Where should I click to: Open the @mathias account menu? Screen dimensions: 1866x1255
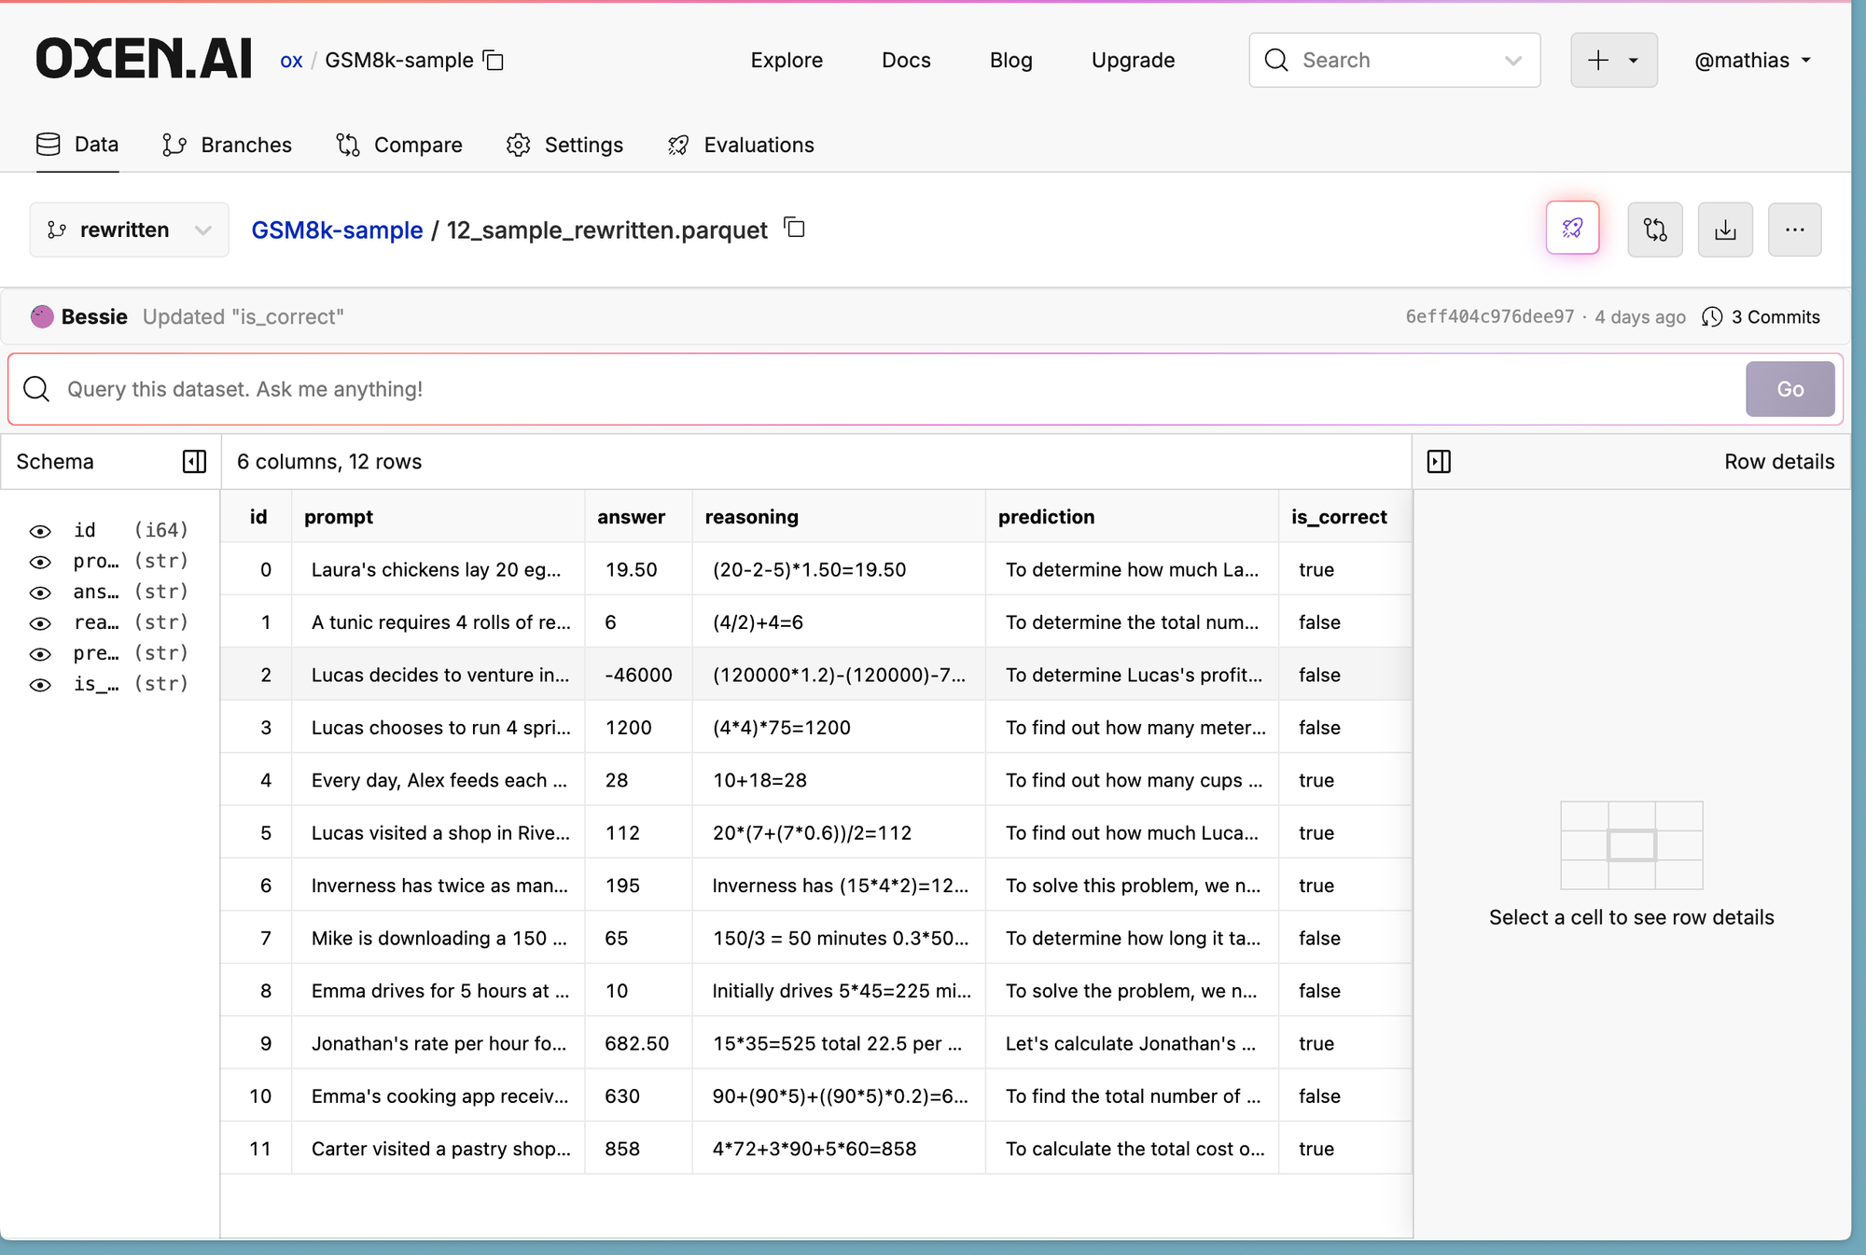click(1752, 61)
